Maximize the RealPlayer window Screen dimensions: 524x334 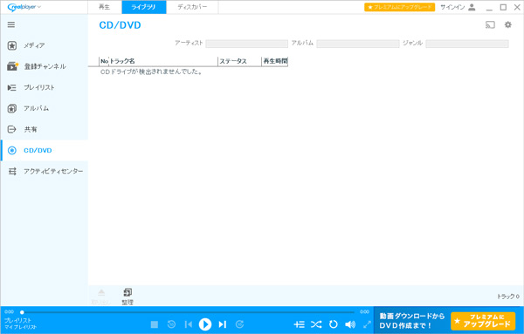[x=503, y=7]
